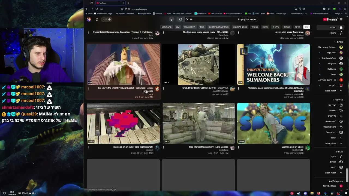The image size is (349, 196).
Task: Play the tank thumbnail video lasting 2:46
Action: click(x=198, y=65)
